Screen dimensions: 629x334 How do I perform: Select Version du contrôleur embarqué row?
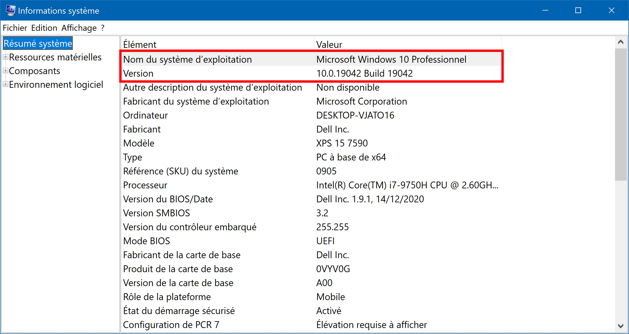[x=311, y=227]
